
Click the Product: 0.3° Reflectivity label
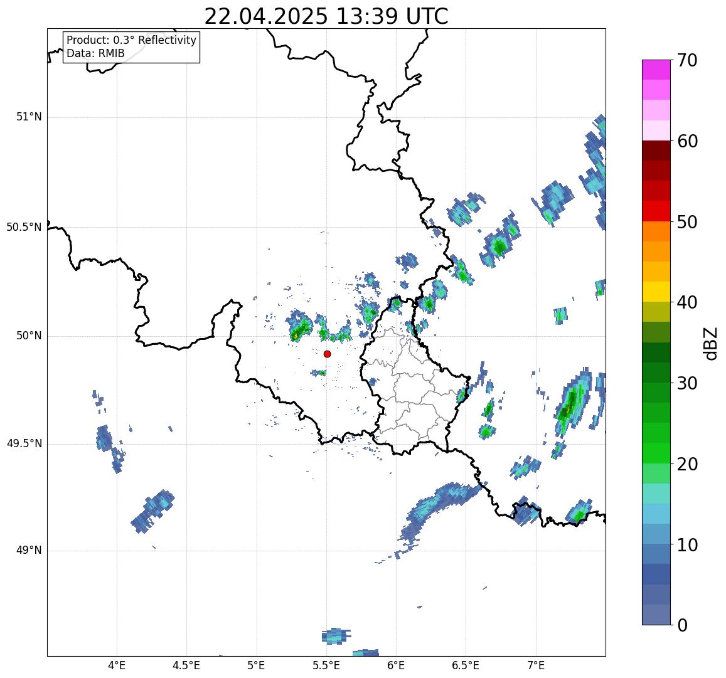pos(132,40)
